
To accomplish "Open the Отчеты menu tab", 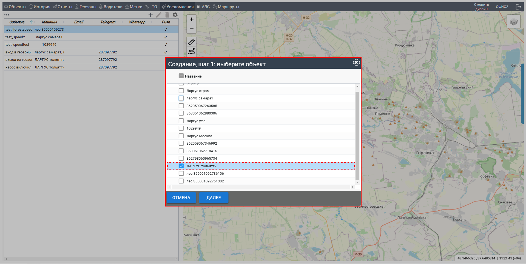I will tap(62, 7).
